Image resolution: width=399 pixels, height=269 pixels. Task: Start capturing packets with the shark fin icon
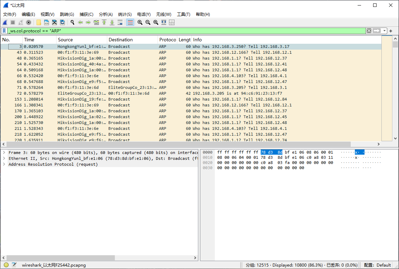(5, 22)
